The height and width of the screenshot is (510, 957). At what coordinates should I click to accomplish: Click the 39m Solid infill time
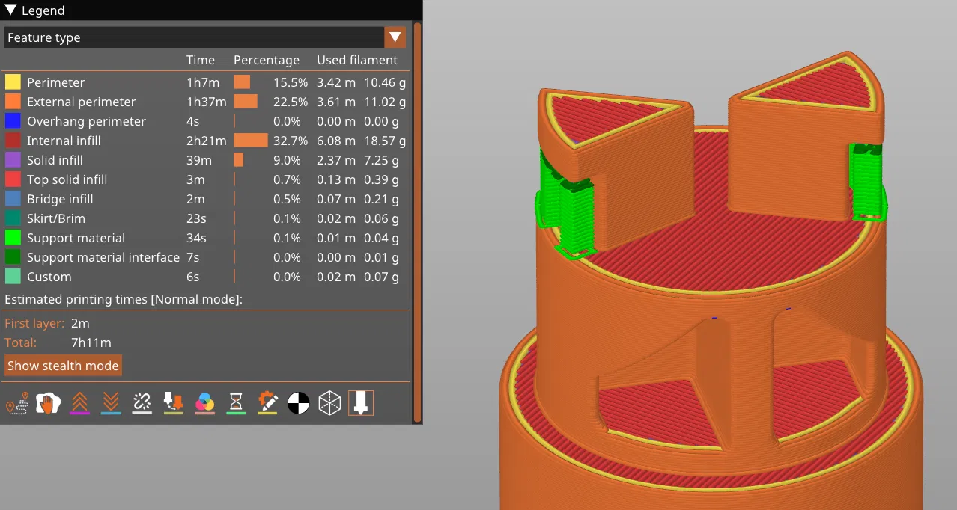[x=199, y=160]
